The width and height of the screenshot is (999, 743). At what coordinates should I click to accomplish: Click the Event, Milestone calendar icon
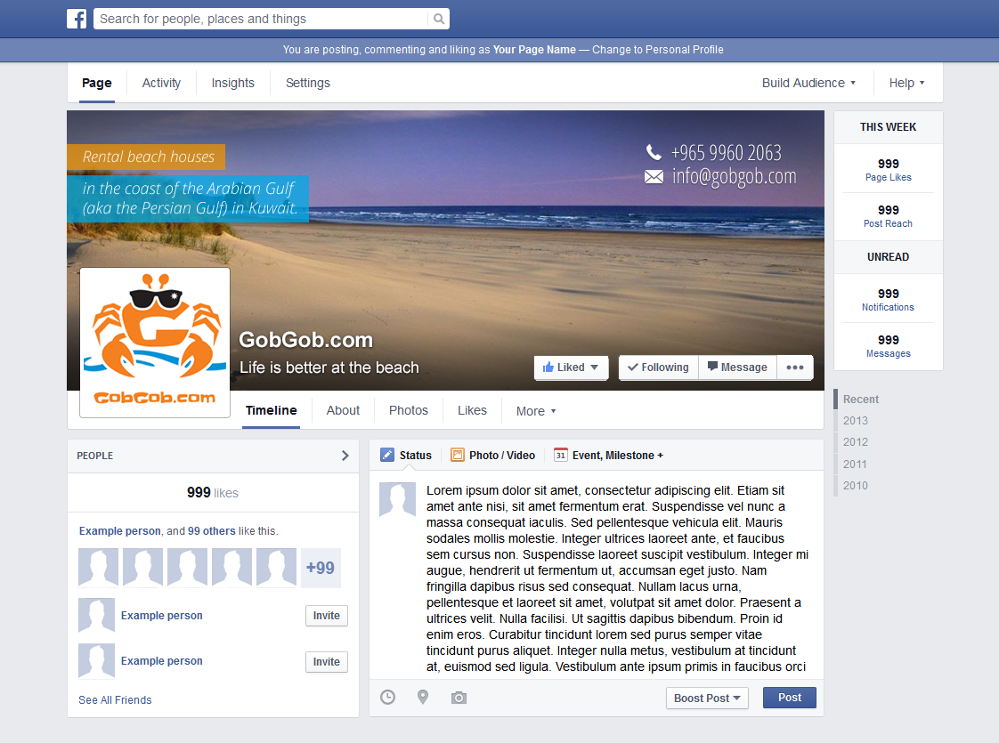pyautogui.click(x=560, y=455)
